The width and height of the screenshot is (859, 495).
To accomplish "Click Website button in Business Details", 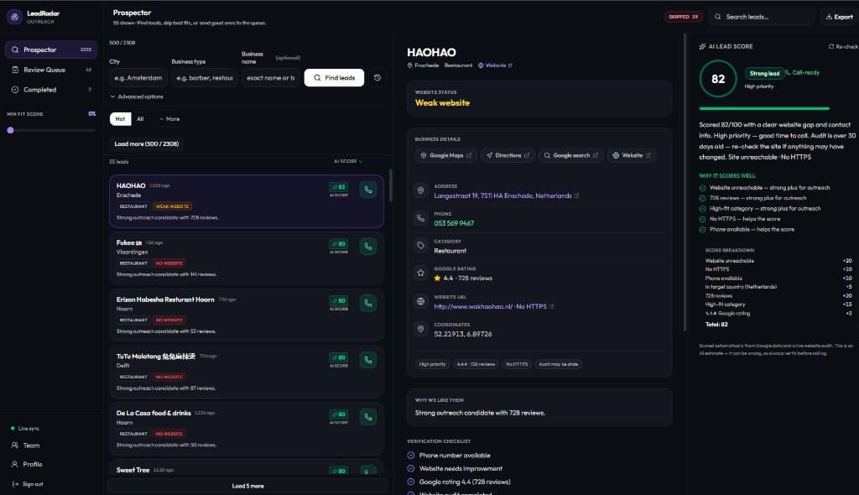I will point(631,155).
